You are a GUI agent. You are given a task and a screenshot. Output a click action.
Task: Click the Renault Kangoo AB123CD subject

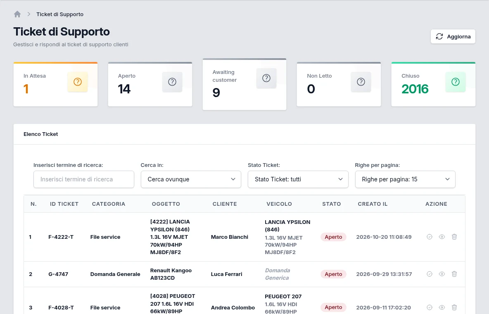click(171, 274)
